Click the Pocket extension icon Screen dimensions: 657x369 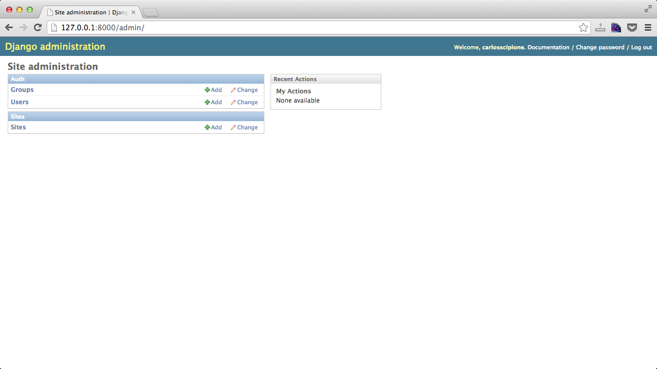[x=632, y=28]
